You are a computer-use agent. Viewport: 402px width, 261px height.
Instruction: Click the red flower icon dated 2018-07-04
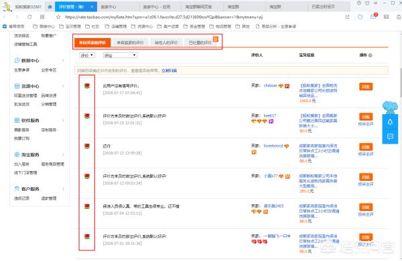(x=87, y=206)
